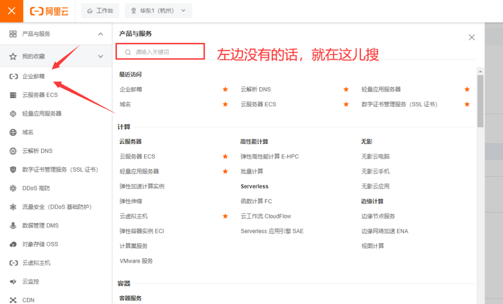The height and width of the screenshot is (304, 503).
Task: Open 无影云电脑 link
Action: (376, 156)
